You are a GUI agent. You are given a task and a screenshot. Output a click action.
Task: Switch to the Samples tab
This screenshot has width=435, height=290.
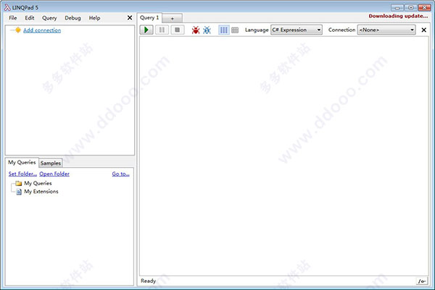pos(51,163)
